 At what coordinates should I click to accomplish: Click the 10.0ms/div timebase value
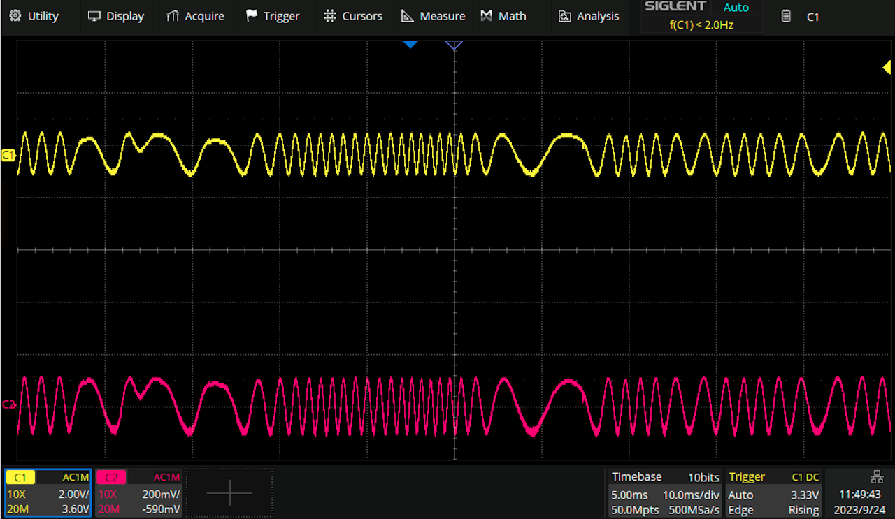point(691,495)
